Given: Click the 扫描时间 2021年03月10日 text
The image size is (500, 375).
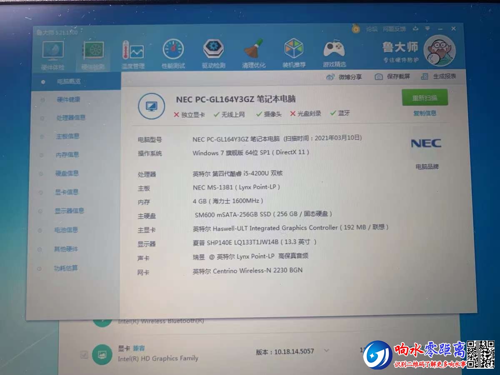Looking at the screenshot, I should tap(322, 138).
